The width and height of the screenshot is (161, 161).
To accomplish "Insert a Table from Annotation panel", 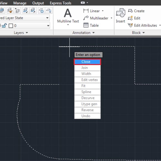I will 86,25.
